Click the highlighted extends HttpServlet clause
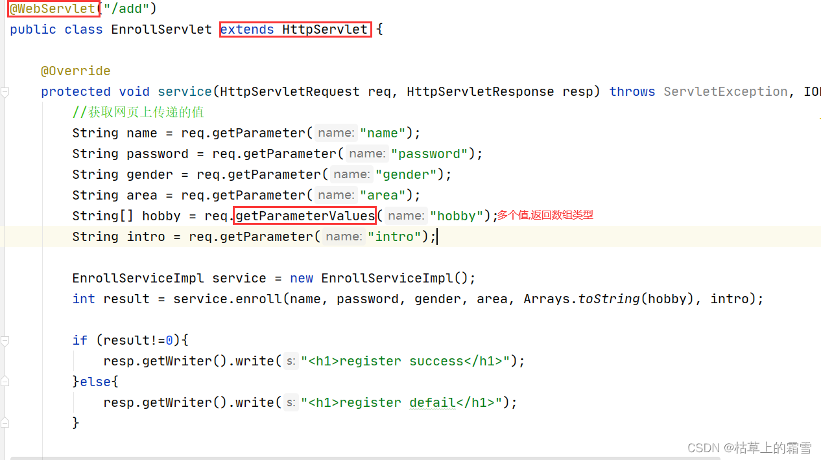This screenshot has height=460, width=821. pos(294,29)
